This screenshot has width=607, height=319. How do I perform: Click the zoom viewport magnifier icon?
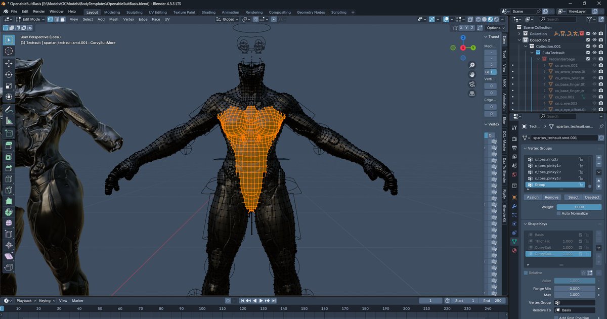coord(472,65)
